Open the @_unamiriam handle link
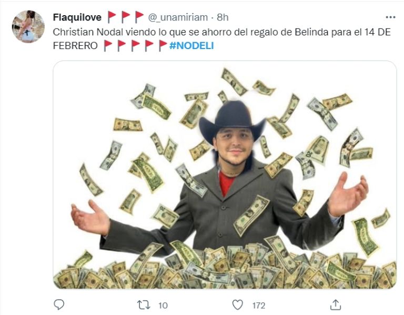Viewport: 404px width, 315px height. pyautogui.click(x=178, y=17)
